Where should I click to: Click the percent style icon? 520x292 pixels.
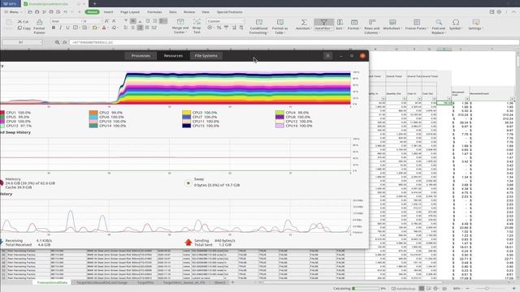[219, 28]
